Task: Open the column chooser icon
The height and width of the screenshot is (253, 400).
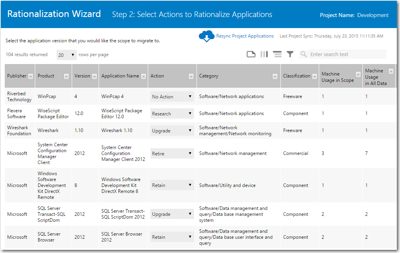Action: coord(264,54)
